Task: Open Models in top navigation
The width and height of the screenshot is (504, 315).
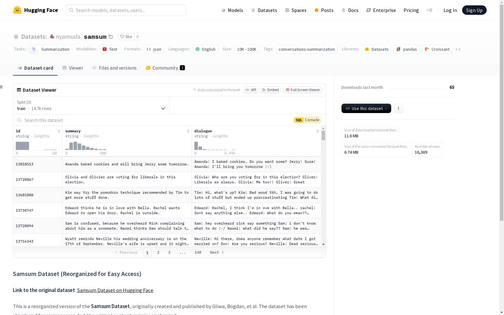Action: 232,10
